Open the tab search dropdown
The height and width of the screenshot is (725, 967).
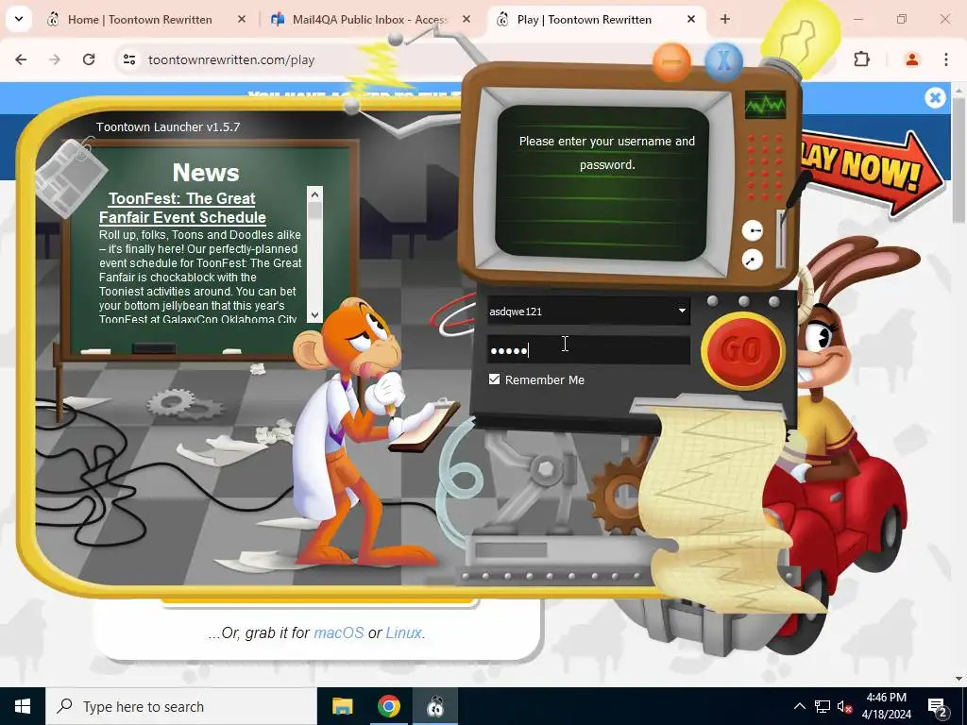19,19
